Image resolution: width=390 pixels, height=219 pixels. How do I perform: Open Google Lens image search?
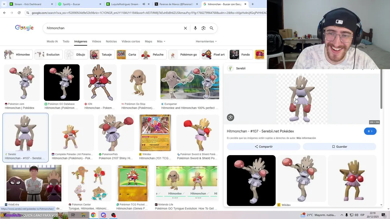[204, 28]
